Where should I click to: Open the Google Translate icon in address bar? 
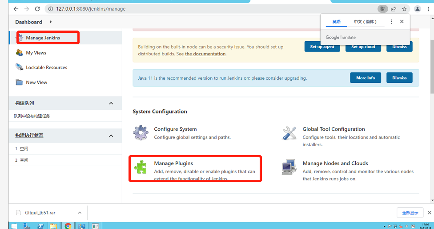click(382, 9)
